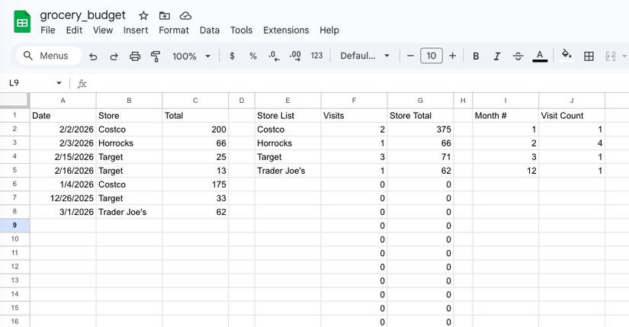Select cell with date 12/26/2025
The height and width of the screenshot is (327, 629).
(x=63, y=198)
